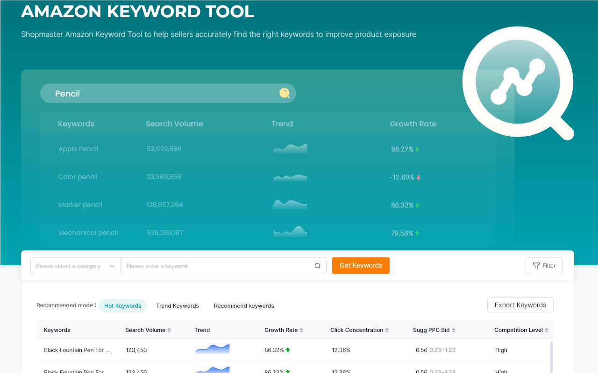Click the Mechanical pencil keyword
598x373 pixels.
click(88, 233)
